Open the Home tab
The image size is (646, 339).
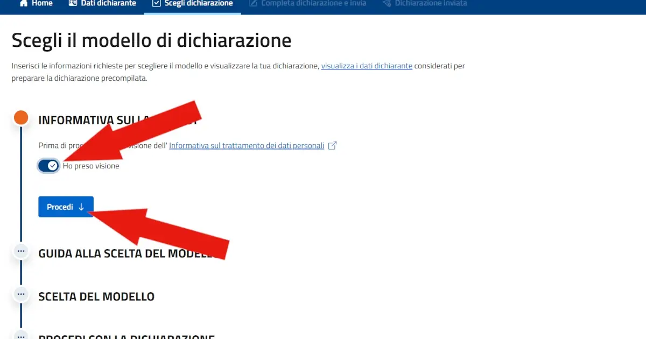pyautogui.click(x=36, y=4)
